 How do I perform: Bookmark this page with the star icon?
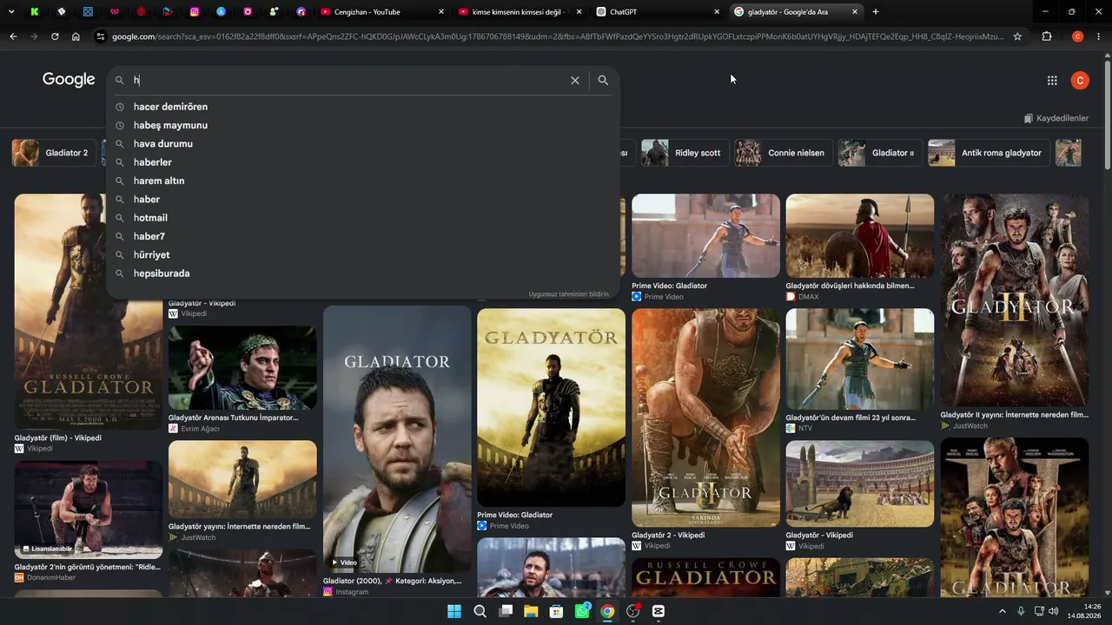click(x=1017, y=36)
